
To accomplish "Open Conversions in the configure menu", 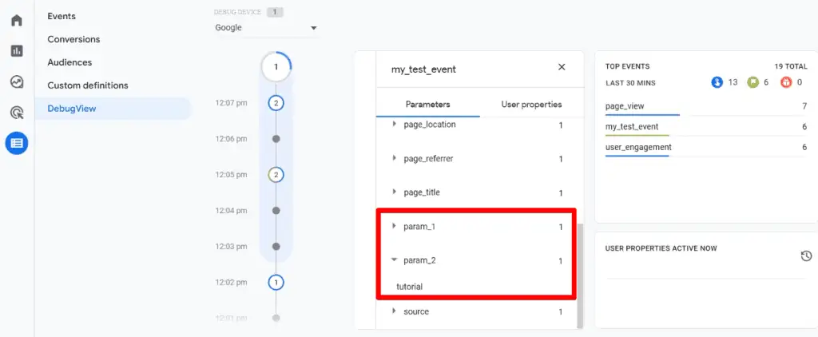I will pyautogui.click(x=73, y=39).
